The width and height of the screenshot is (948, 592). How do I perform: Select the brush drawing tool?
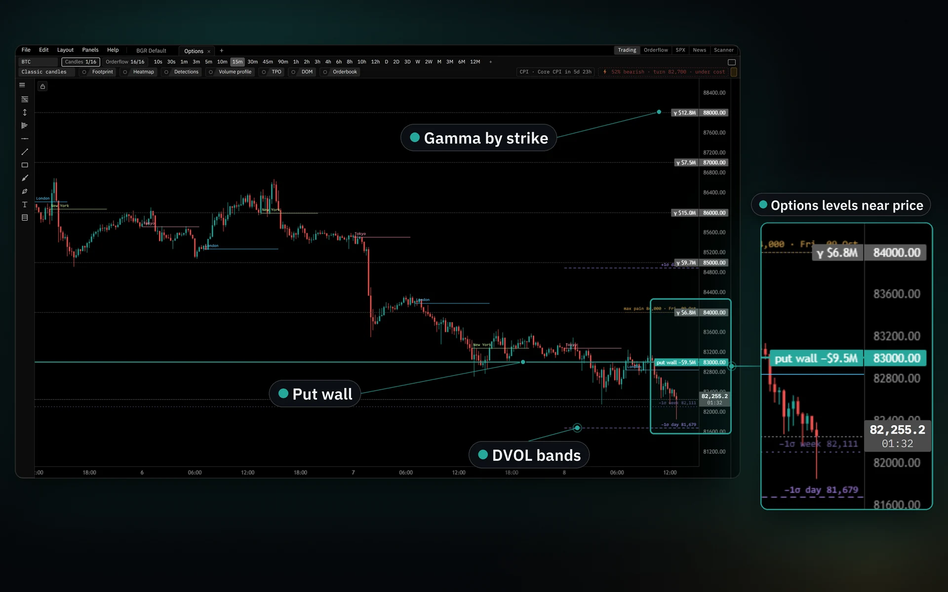pos(25,178)
